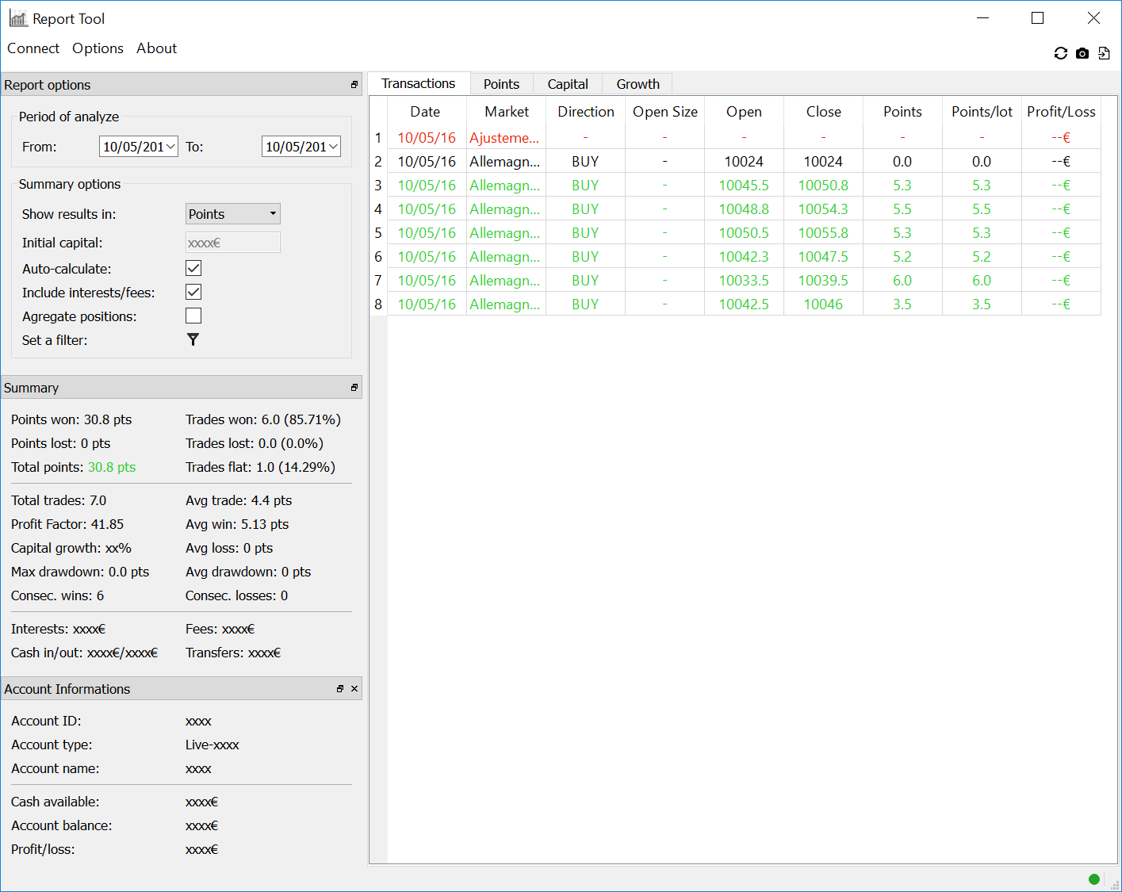Disable the Auto-calculate checkbox

[x=193, y=269]
